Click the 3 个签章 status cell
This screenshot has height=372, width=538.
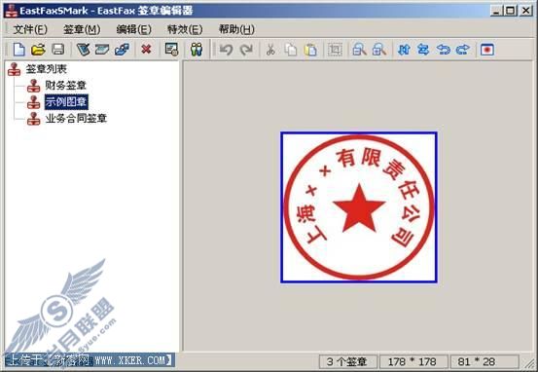pyautogui.click(x=347, y=361)
